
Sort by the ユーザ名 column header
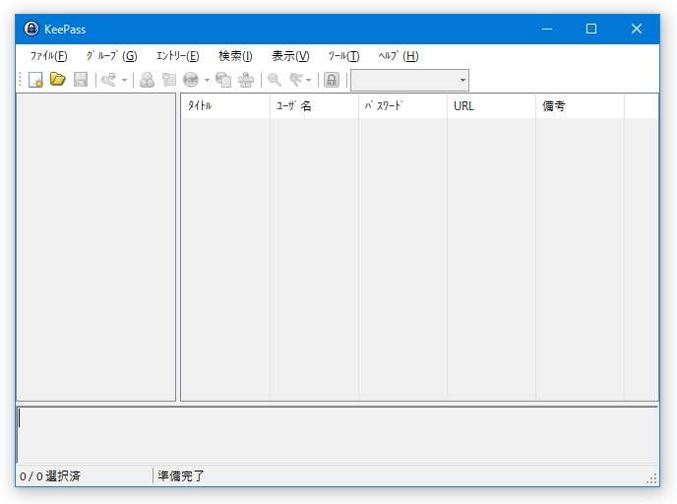point(314,105)
